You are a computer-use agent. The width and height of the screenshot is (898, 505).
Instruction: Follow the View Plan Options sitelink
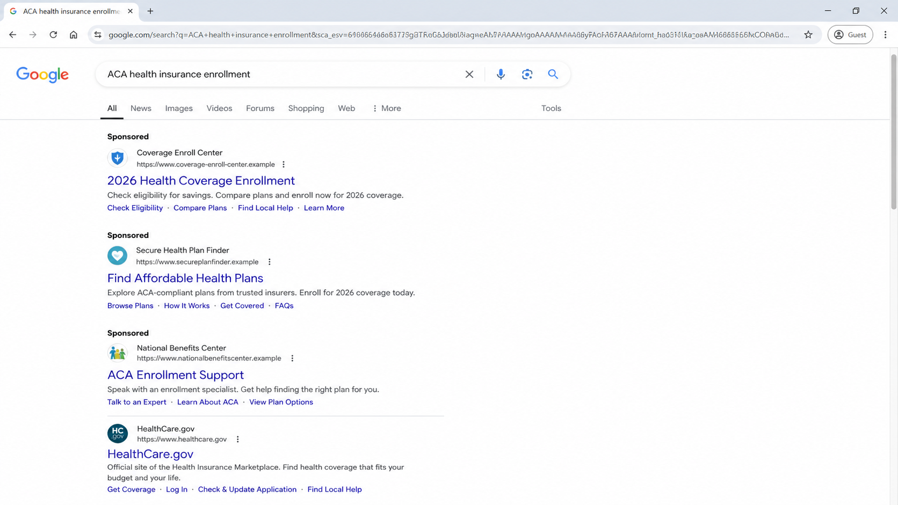click(281, 402)
